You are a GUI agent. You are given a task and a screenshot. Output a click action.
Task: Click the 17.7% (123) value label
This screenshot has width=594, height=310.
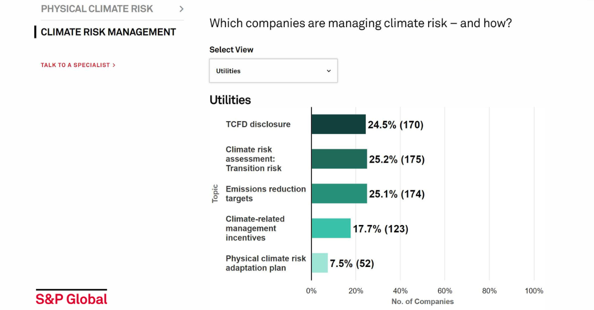(x=380, y=229)
